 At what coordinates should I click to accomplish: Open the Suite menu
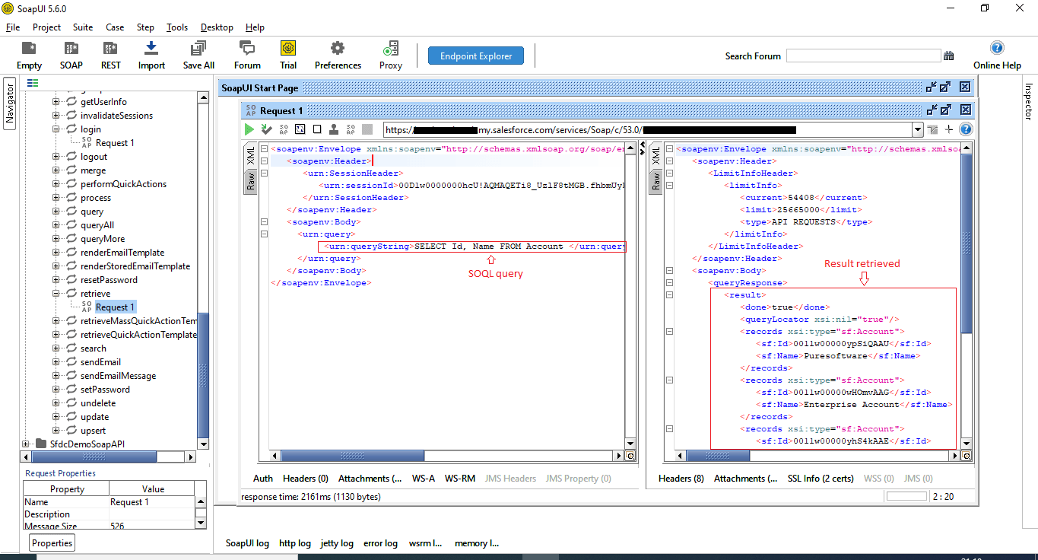click(83, 27)
